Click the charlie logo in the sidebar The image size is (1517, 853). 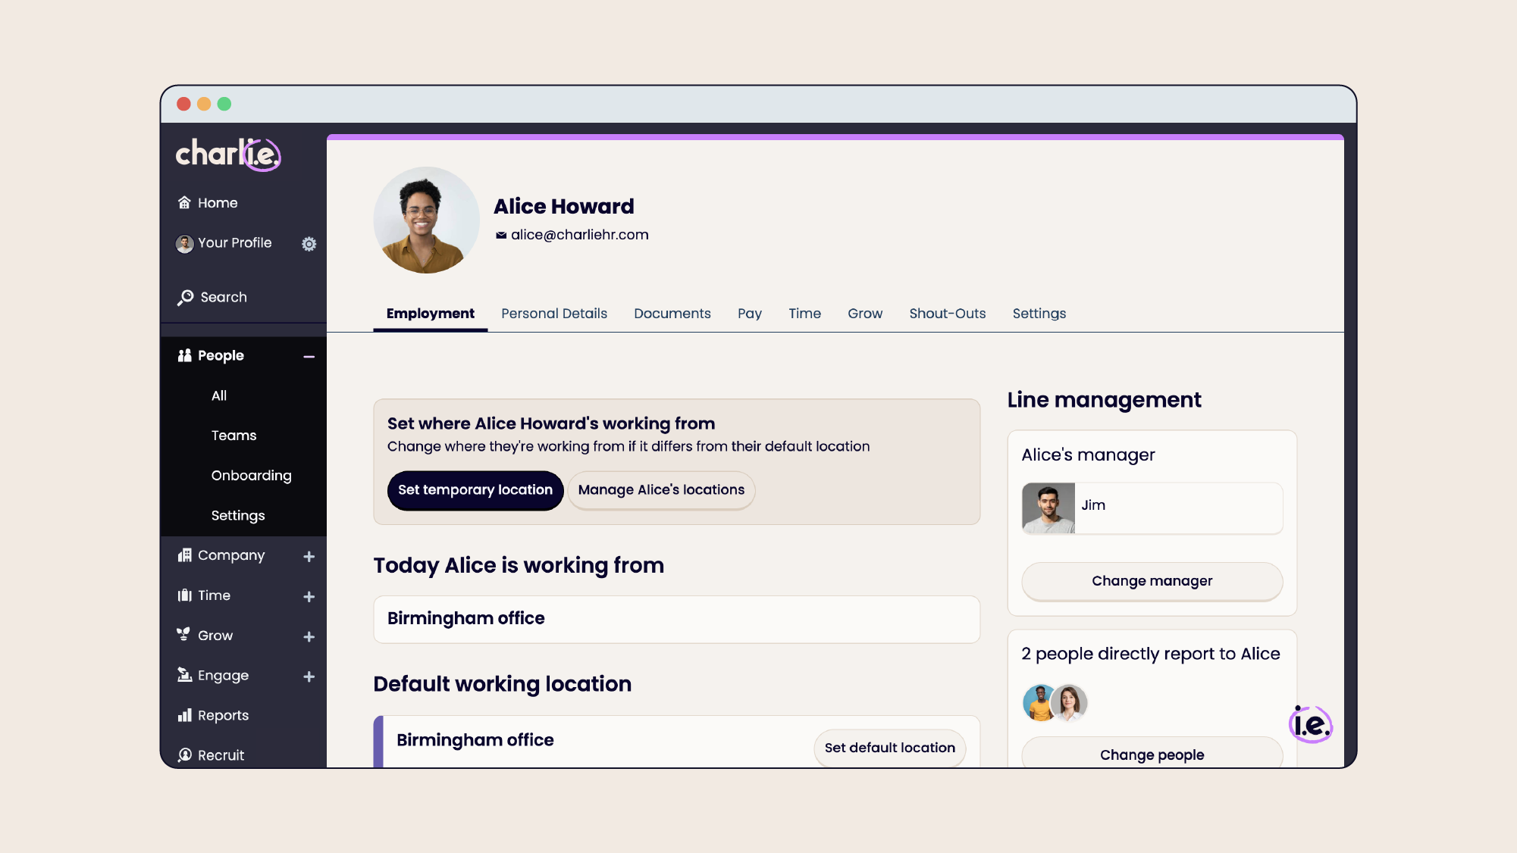pos(228,155)
